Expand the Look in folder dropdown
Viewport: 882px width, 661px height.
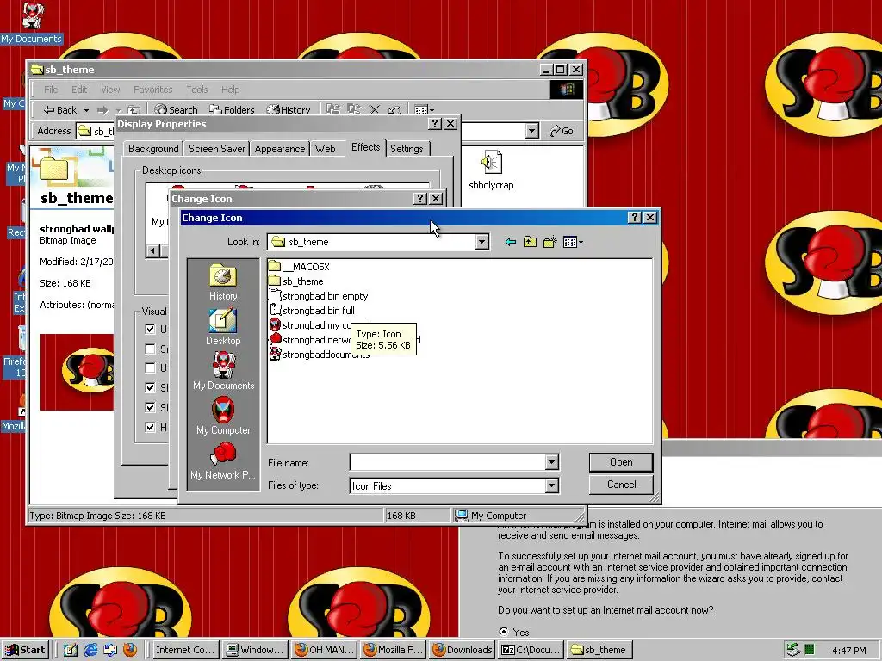(482, 242)
